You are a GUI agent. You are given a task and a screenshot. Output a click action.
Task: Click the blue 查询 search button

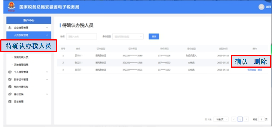pyautogui.click(x=154, y=37)
